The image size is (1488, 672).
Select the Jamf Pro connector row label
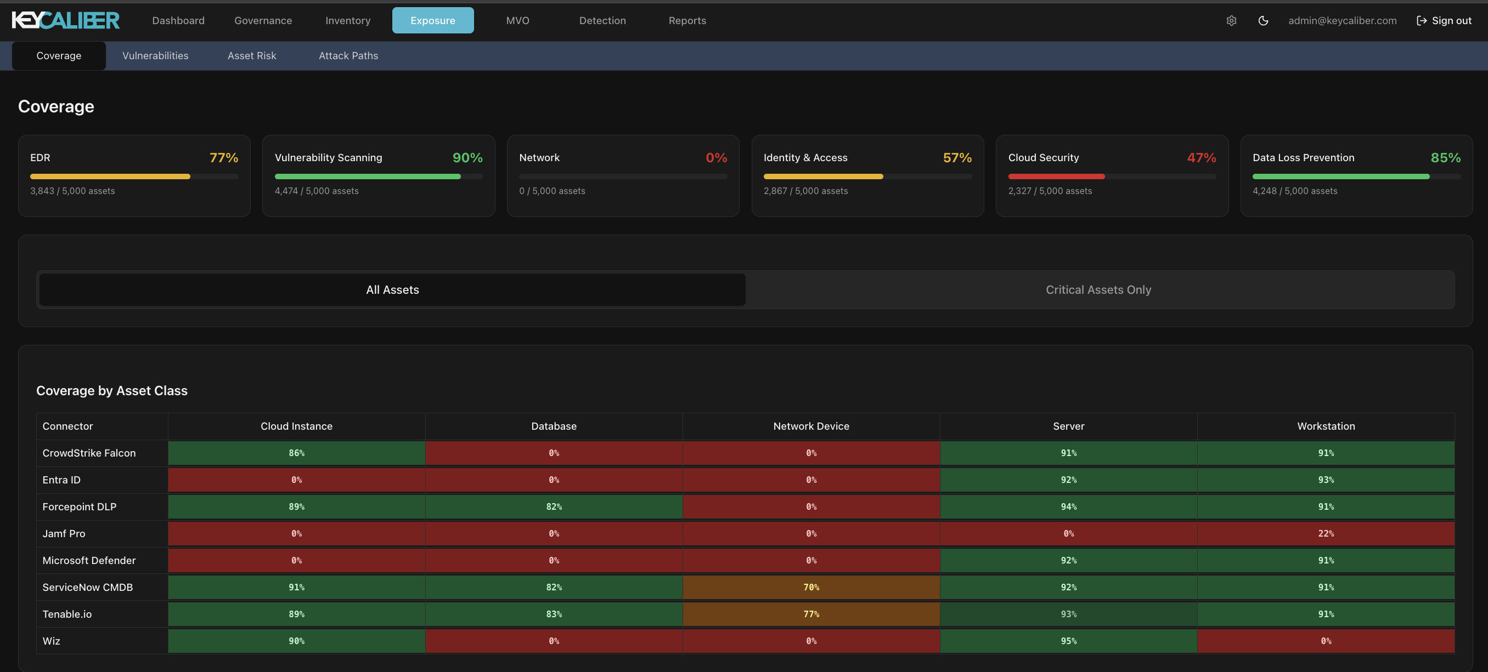click(x=64, y=533)
